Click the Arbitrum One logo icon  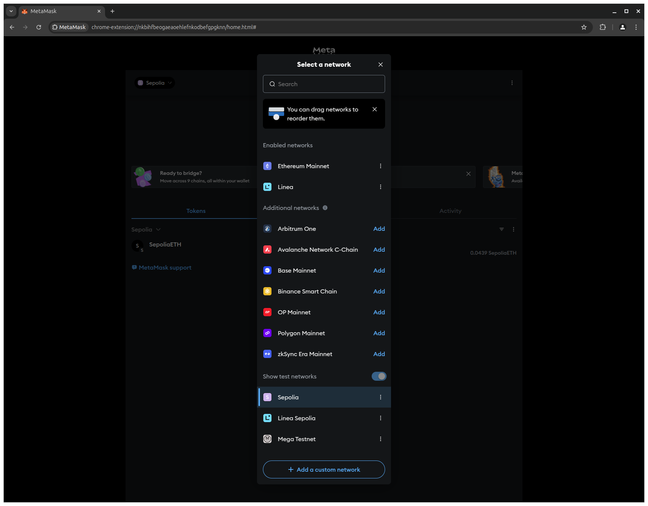coord(267,229)
